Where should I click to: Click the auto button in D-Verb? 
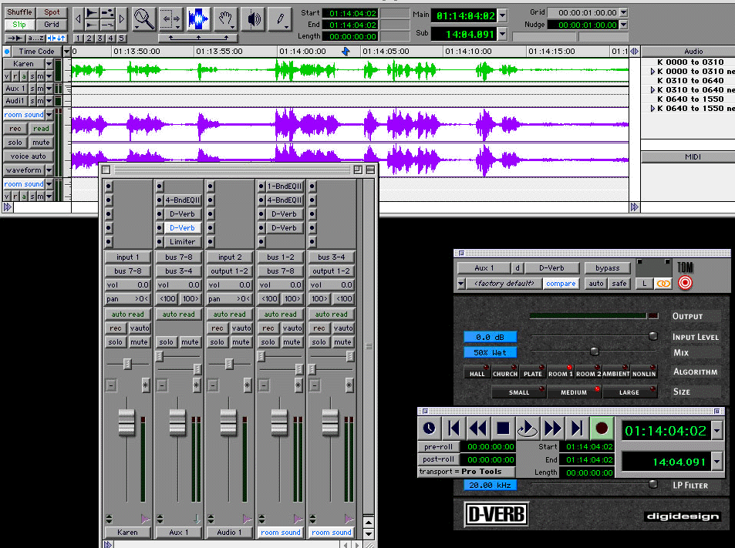tap(595, 284)
